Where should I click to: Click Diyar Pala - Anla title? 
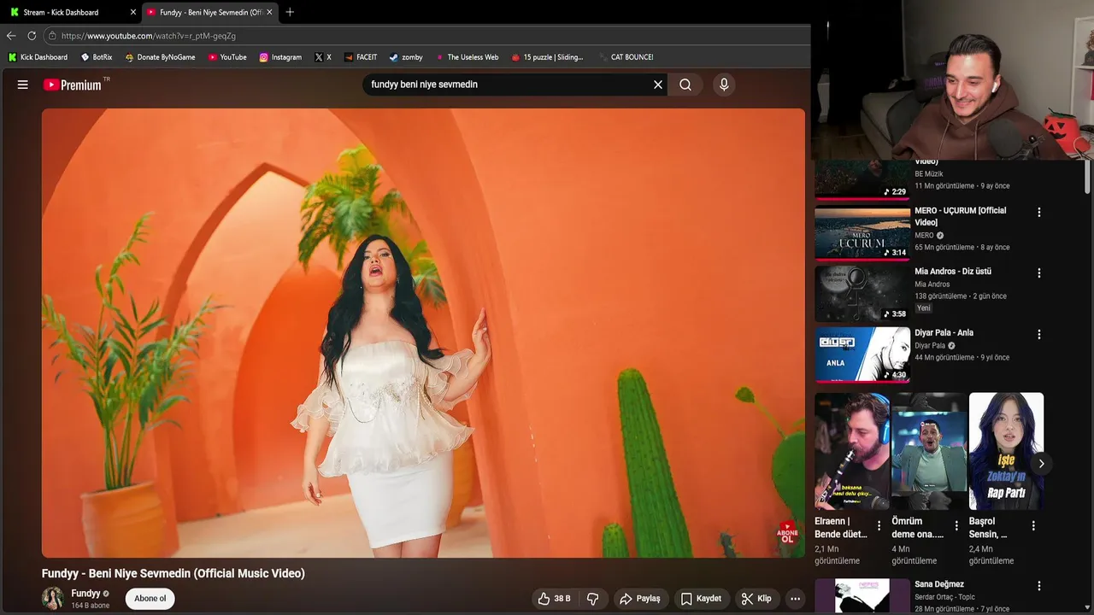[944, 333]
